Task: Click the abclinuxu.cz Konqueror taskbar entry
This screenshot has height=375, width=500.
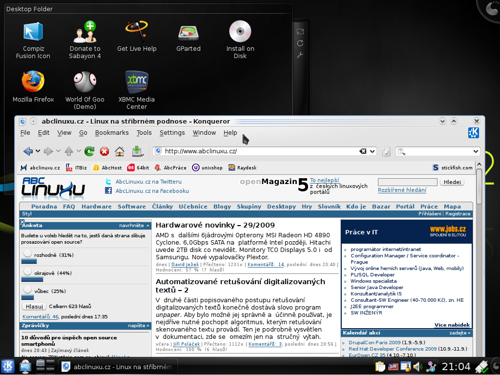Action: pyautogui.click(x=118, y=367)
